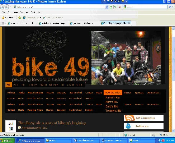Open the third taskbar document window
This screenshot has height=143, width=175.
tap(86, 140)
